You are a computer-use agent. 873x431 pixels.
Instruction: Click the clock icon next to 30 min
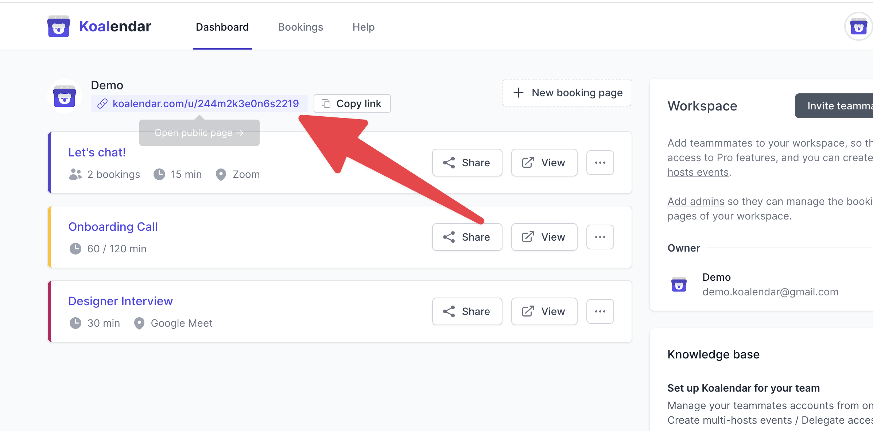pyautogui.click(x=75, y=323)
